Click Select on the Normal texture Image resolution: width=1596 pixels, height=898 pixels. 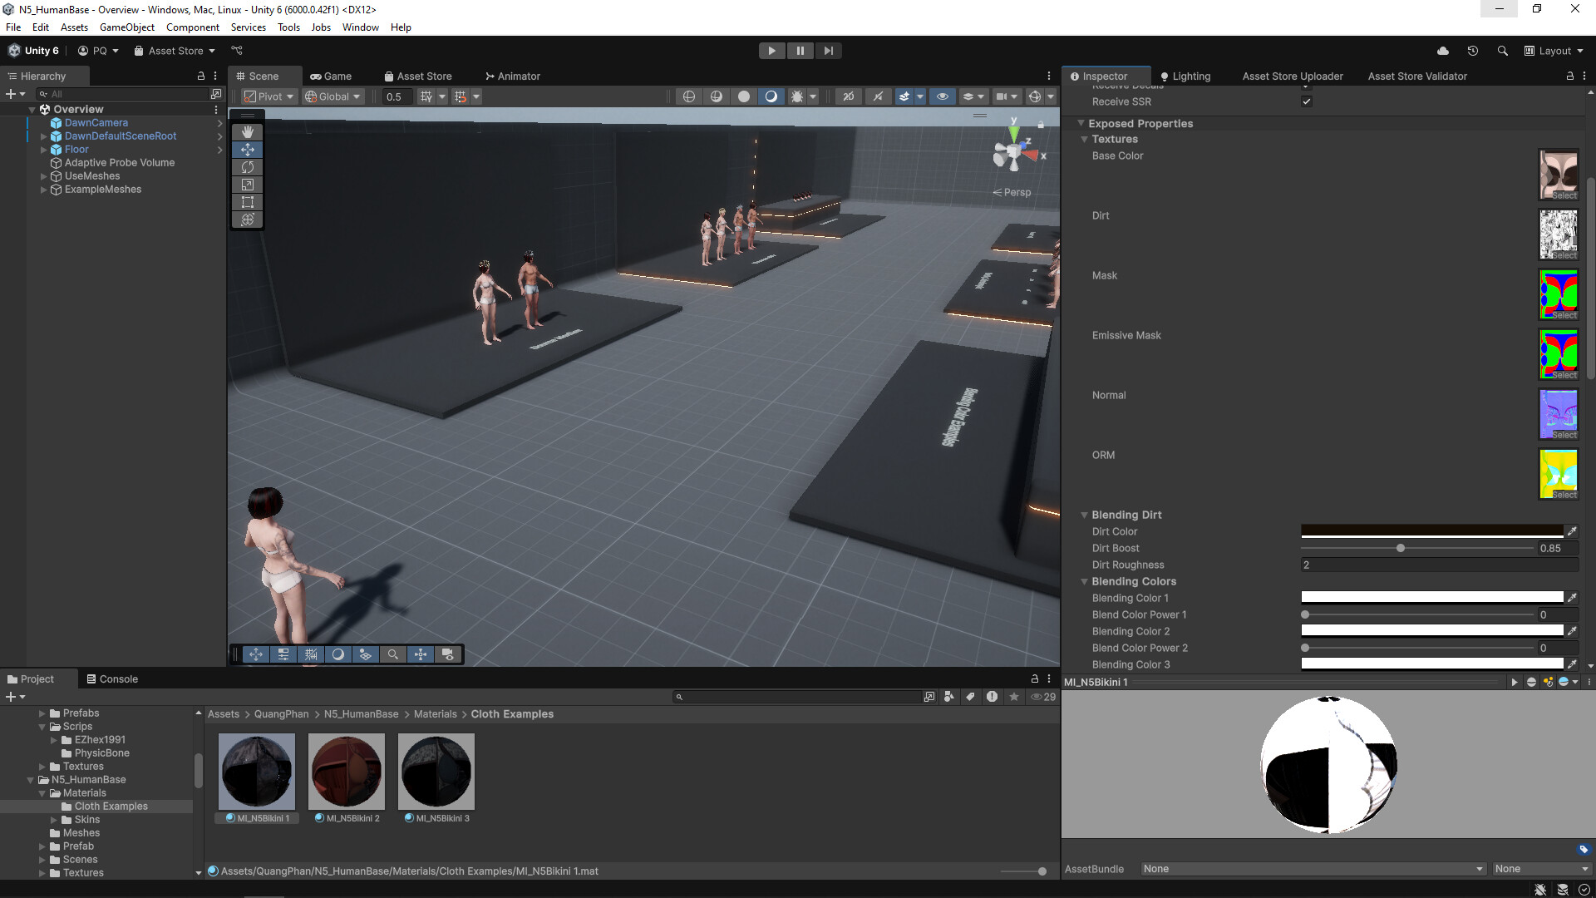coord(1564,435)
